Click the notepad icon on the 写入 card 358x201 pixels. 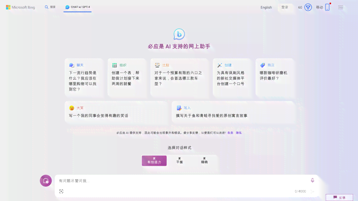click(179, 108)
